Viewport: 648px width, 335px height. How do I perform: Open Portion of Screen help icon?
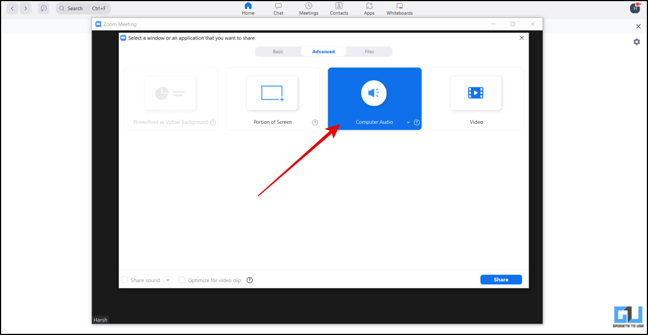pyautogui.click(x=315, y=122)
